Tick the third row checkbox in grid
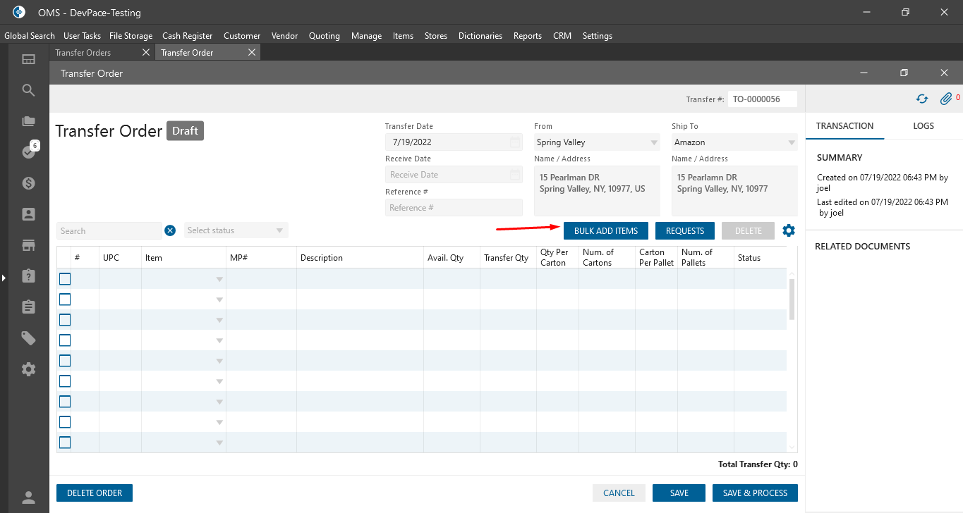Image resolution: width=963 pixels, height=513 pixels. 65,320
